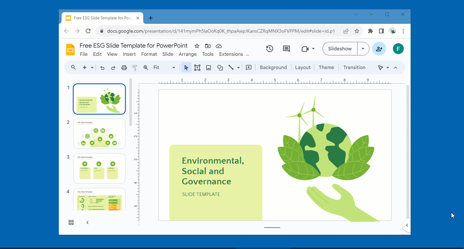Open the Fit zoom dropdown
This screenshot has height=249, width=464.
click(x=173, y=67)
